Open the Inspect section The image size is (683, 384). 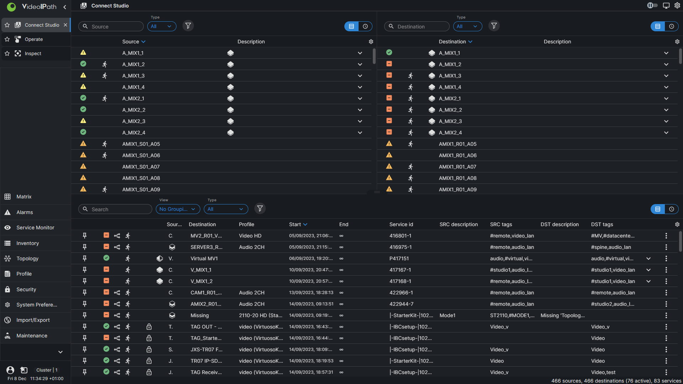pyautogui.click(x=33, y=53)
